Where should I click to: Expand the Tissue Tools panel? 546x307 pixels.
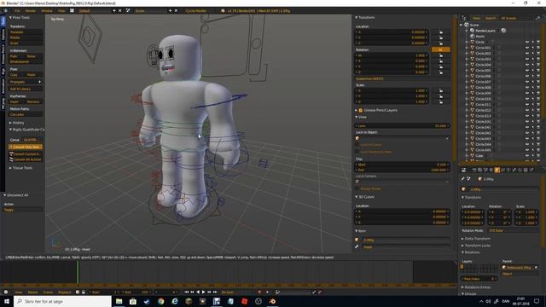point(10,168)
